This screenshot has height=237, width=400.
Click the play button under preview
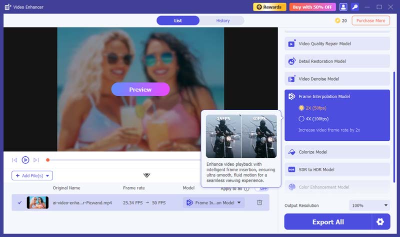pos(25,160)
